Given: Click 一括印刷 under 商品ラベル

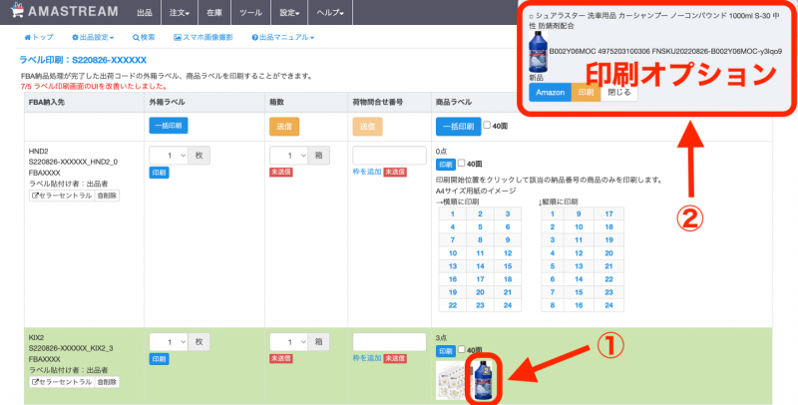Looking at the screenshot, I should pos(458,126).
